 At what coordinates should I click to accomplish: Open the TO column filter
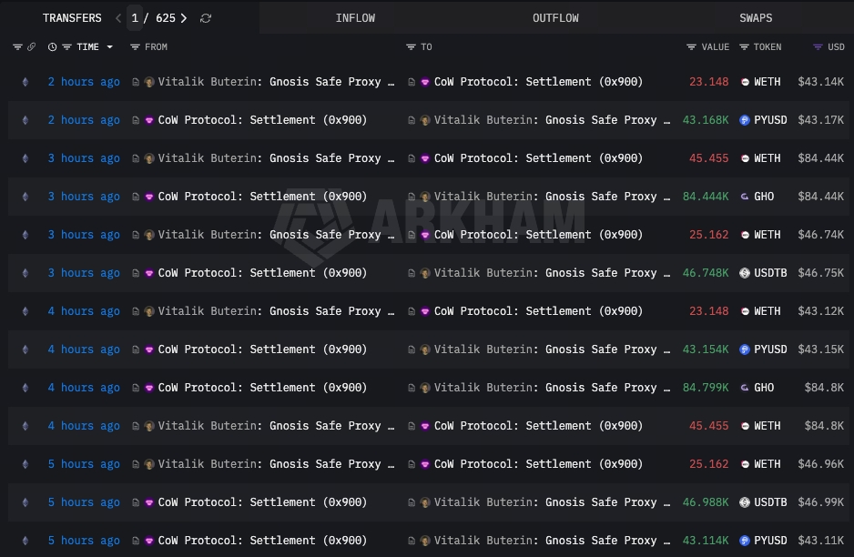click(412, 47)
